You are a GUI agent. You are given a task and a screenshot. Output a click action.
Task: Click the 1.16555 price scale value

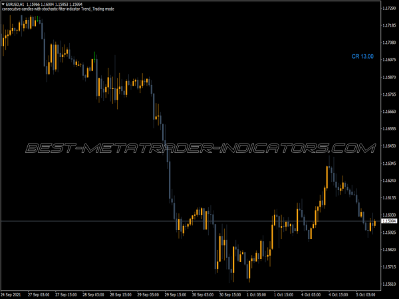390,129
